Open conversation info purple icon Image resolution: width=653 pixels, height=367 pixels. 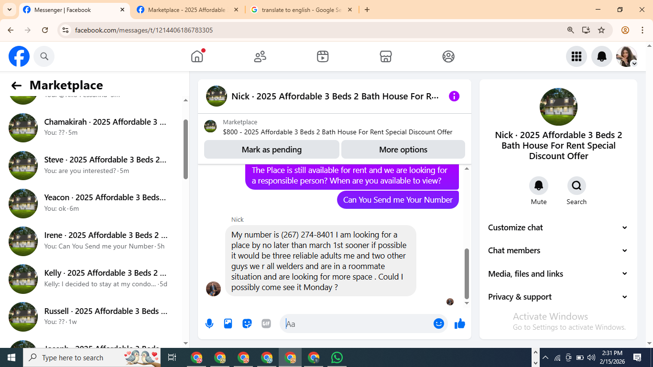point(454,96)
